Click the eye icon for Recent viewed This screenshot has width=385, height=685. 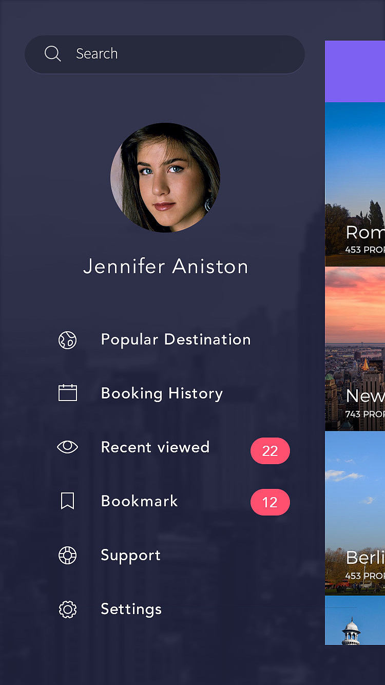(x=67, y=447)
